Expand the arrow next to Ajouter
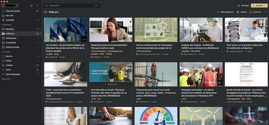 (266, 6)
